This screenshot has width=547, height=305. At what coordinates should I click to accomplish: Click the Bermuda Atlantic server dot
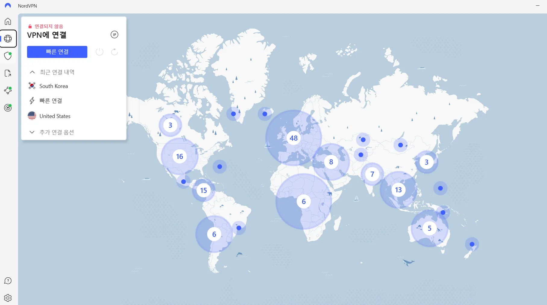[x=220, y=167]
